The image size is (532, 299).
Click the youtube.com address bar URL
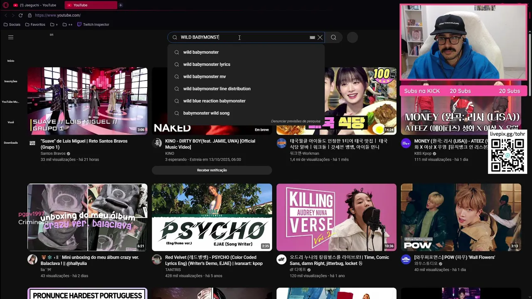[58, 15]
